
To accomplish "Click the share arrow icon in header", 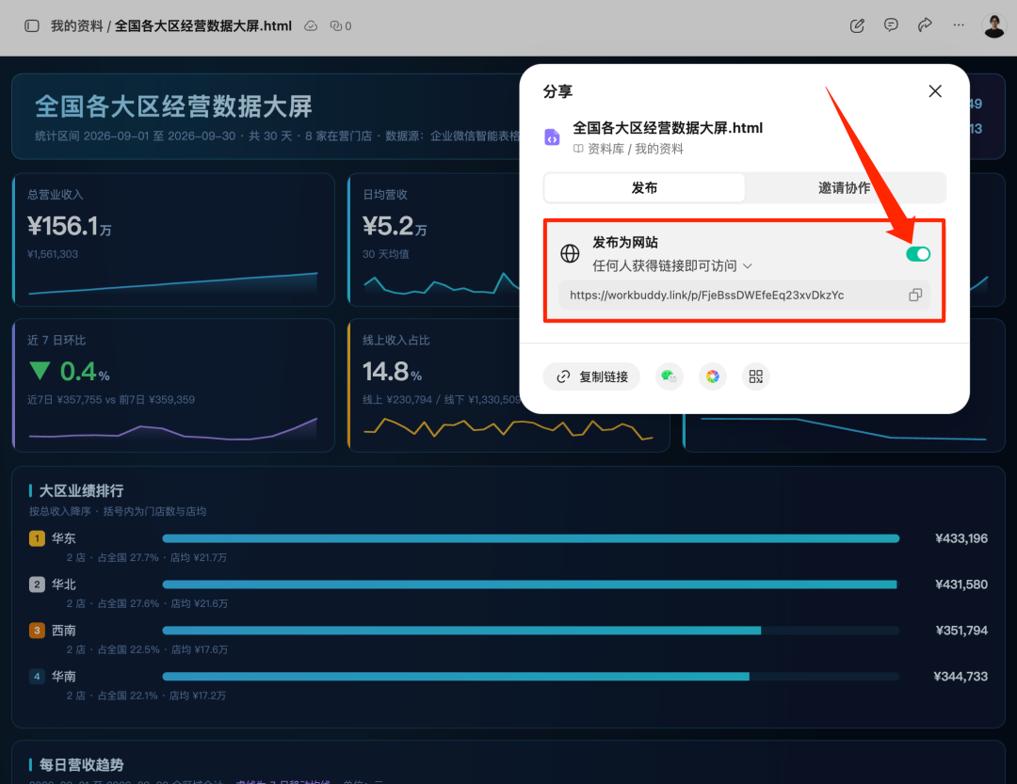I will (925, 24).
